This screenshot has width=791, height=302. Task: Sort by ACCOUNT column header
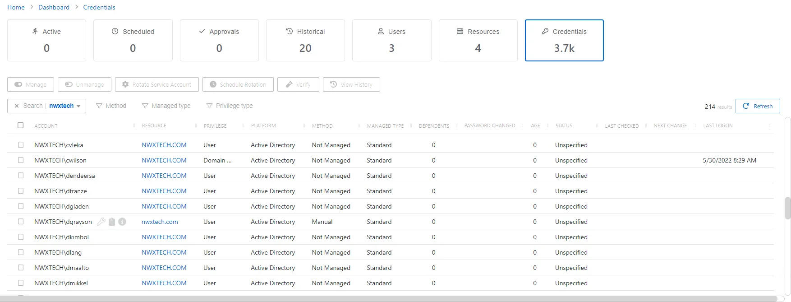click(x=46, y=126)
